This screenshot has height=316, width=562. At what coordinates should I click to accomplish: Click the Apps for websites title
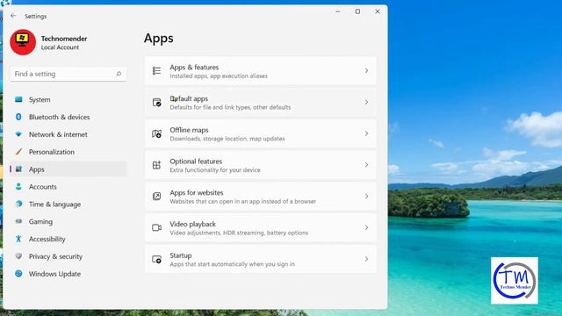[197, 192]
